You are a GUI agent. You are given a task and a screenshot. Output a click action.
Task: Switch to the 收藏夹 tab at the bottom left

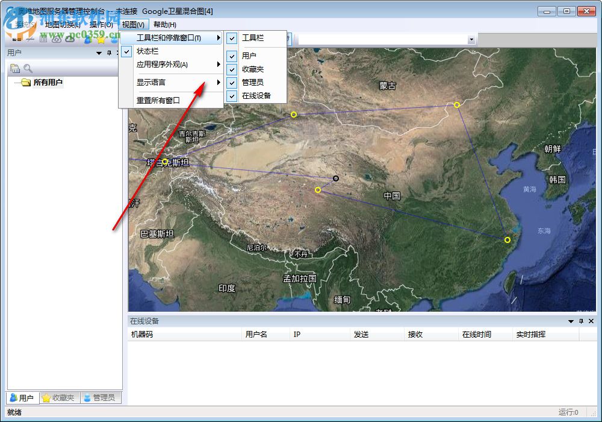tap(59, 397)
